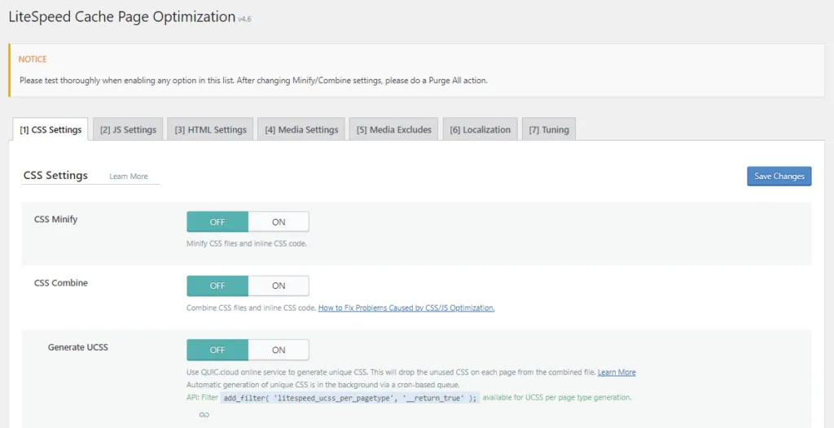Open the Localization tab
834x428 pixels.
tap(480, 129)
